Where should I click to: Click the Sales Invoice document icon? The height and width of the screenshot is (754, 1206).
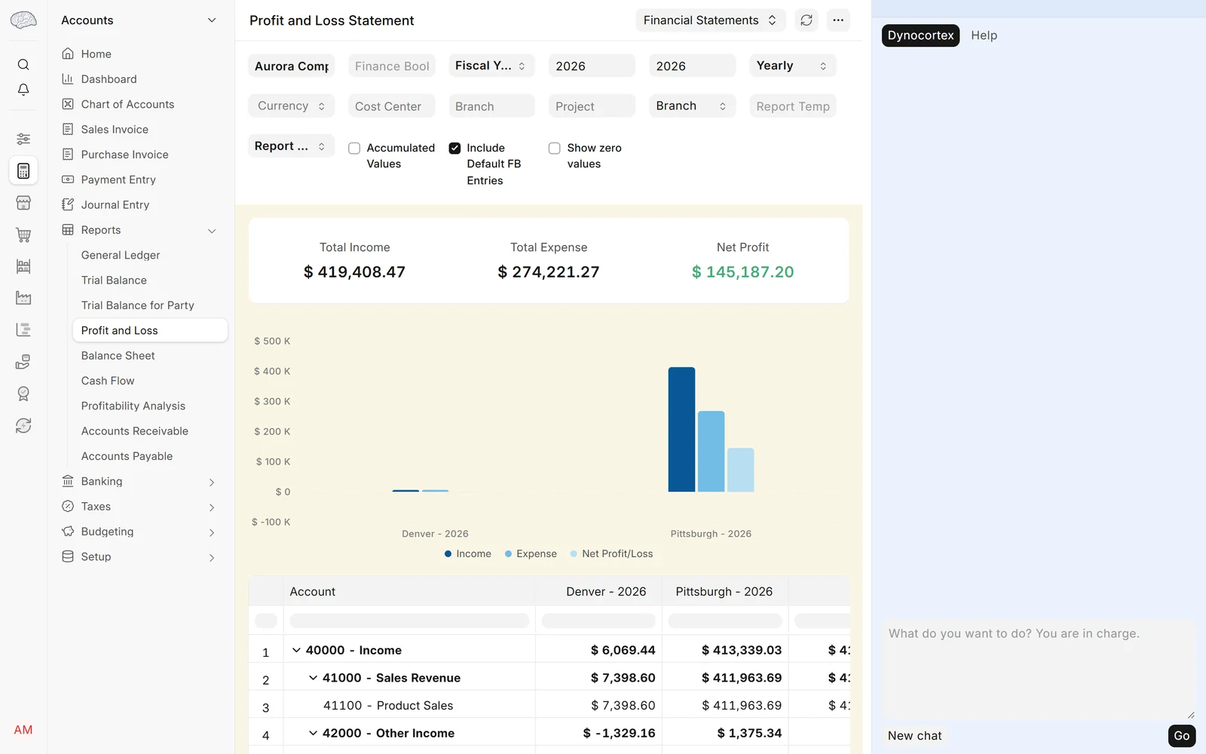[68, 129]
